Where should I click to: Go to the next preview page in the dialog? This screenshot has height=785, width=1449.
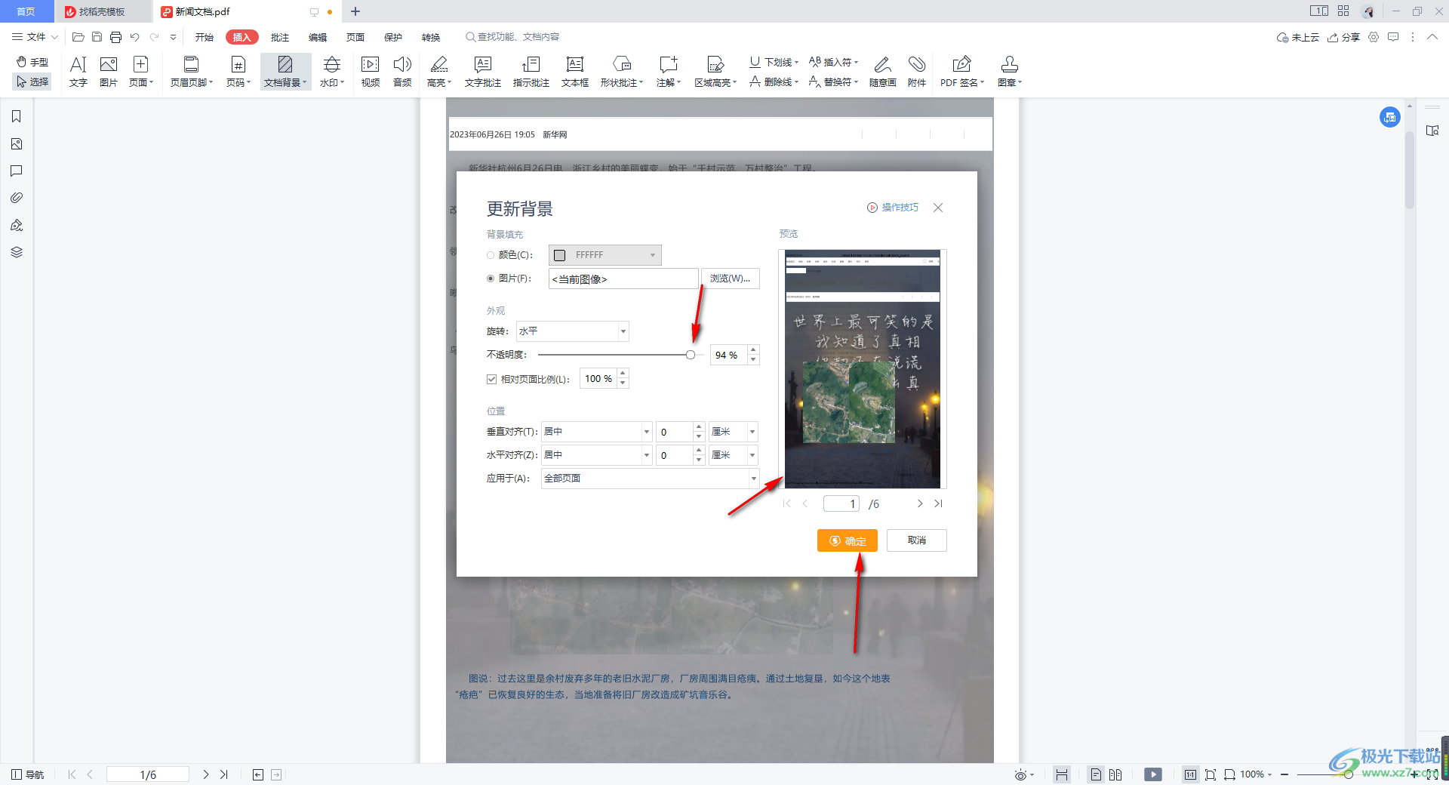(920, 503)
